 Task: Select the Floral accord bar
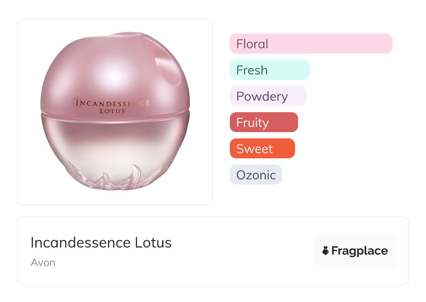tap(311, 44)
